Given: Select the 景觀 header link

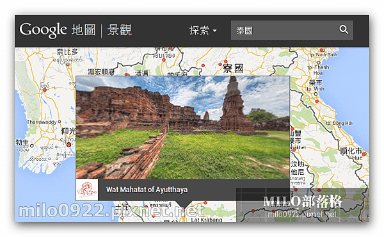Looking at the screenshot, I should [120, 30].
